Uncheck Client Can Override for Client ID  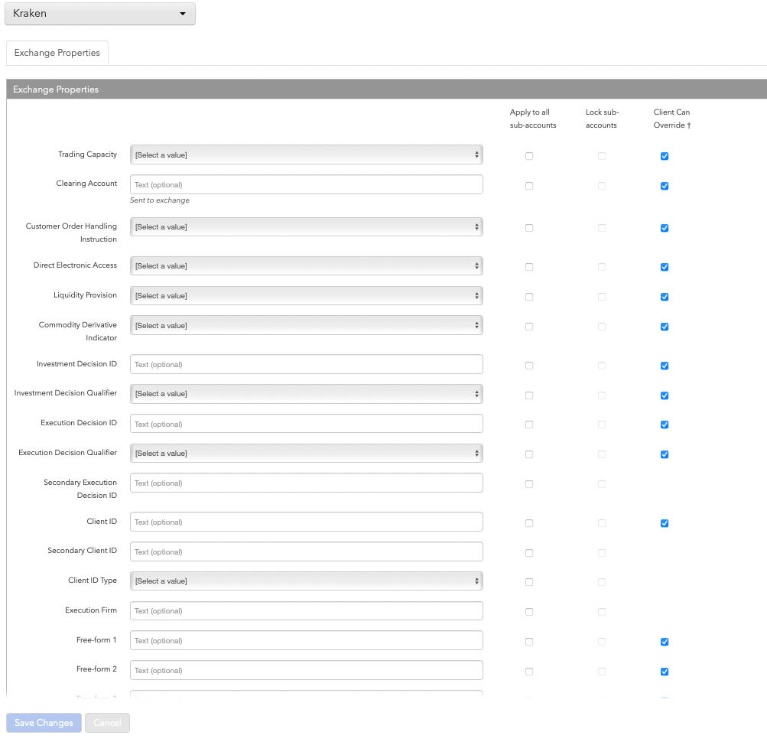pyautogui.click(x=665, y=523)
